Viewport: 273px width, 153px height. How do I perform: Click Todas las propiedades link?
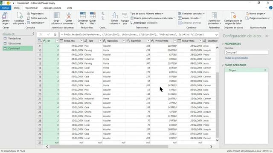coord(236,58)
